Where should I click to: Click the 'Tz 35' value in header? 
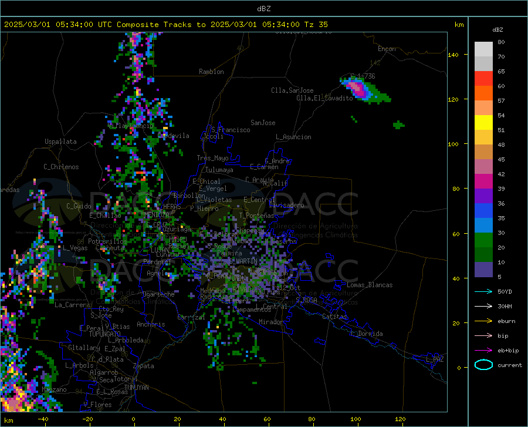click(x=316, y=25)
